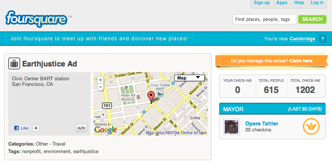Like this venue on Facebook
Image resolution: width=332 pixels, height=165 pixels.
(21, 128)
